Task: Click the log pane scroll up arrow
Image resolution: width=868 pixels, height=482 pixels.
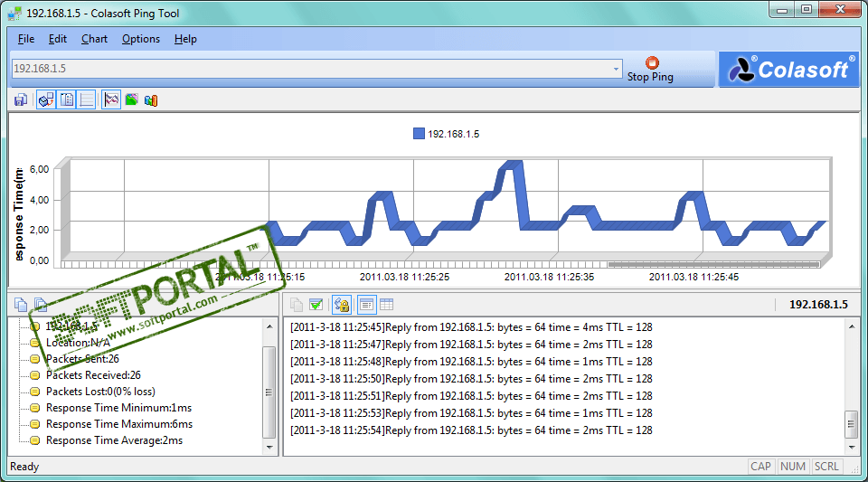Action: click(852, 326)
